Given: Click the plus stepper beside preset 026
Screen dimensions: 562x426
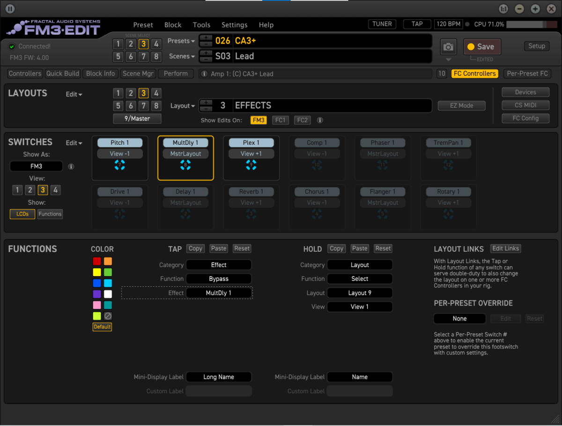Looking at the screenshot, I should pyautogui.click(x=206, y=37).
